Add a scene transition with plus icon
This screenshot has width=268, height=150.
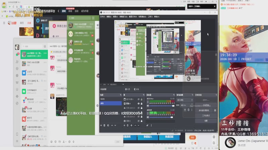pyautogui.click(x=185, y=110)
